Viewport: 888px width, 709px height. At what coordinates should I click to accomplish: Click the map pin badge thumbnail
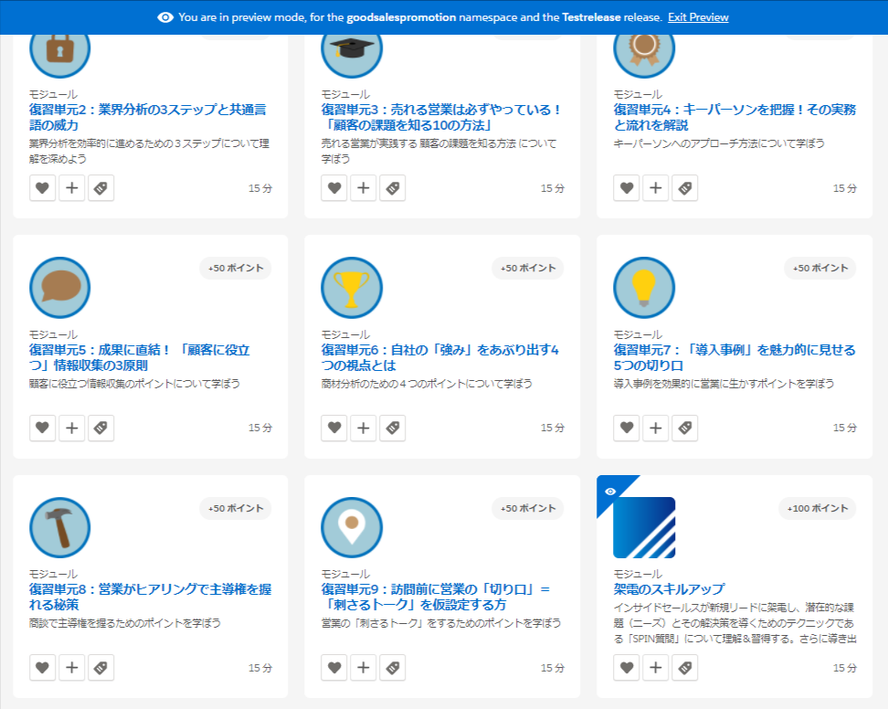352,528
